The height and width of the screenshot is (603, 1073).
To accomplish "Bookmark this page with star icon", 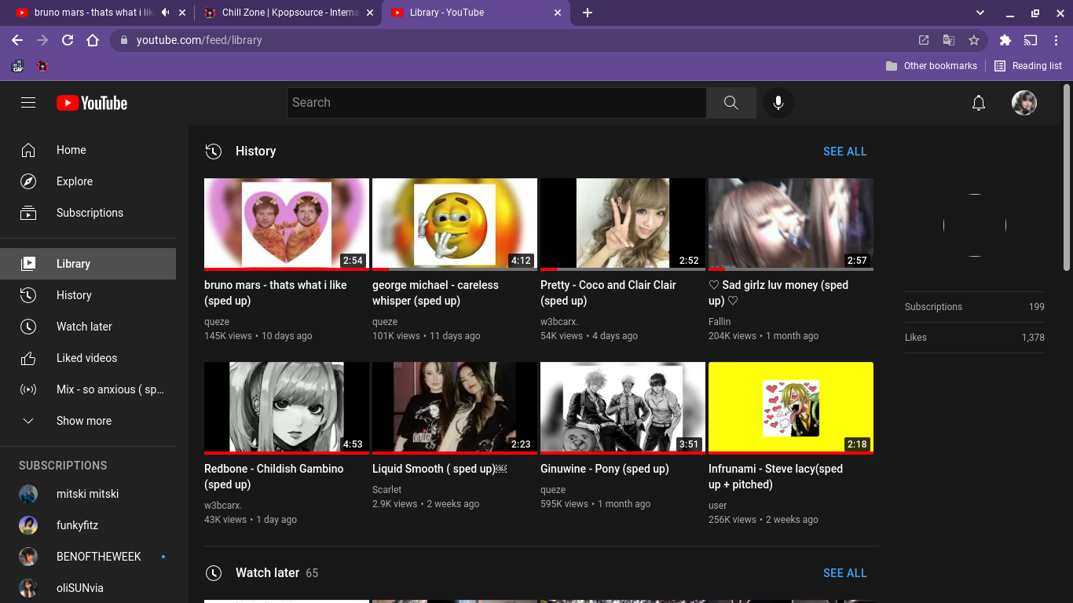I will tap(974, 40).
